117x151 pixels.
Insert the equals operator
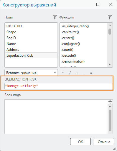(91, 73)
